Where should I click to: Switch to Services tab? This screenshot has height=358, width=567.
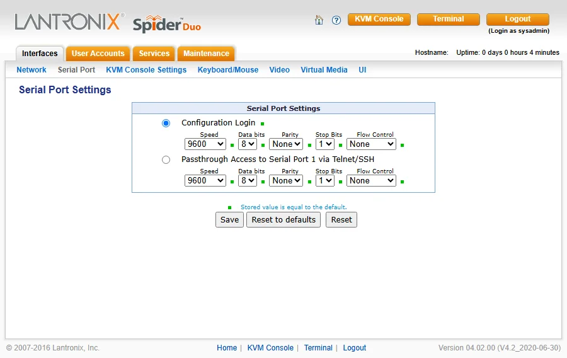point(154,54)
